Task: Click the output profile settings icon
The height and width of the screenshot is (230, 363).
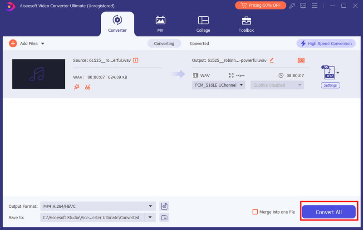Action: [x=164, y=206]
